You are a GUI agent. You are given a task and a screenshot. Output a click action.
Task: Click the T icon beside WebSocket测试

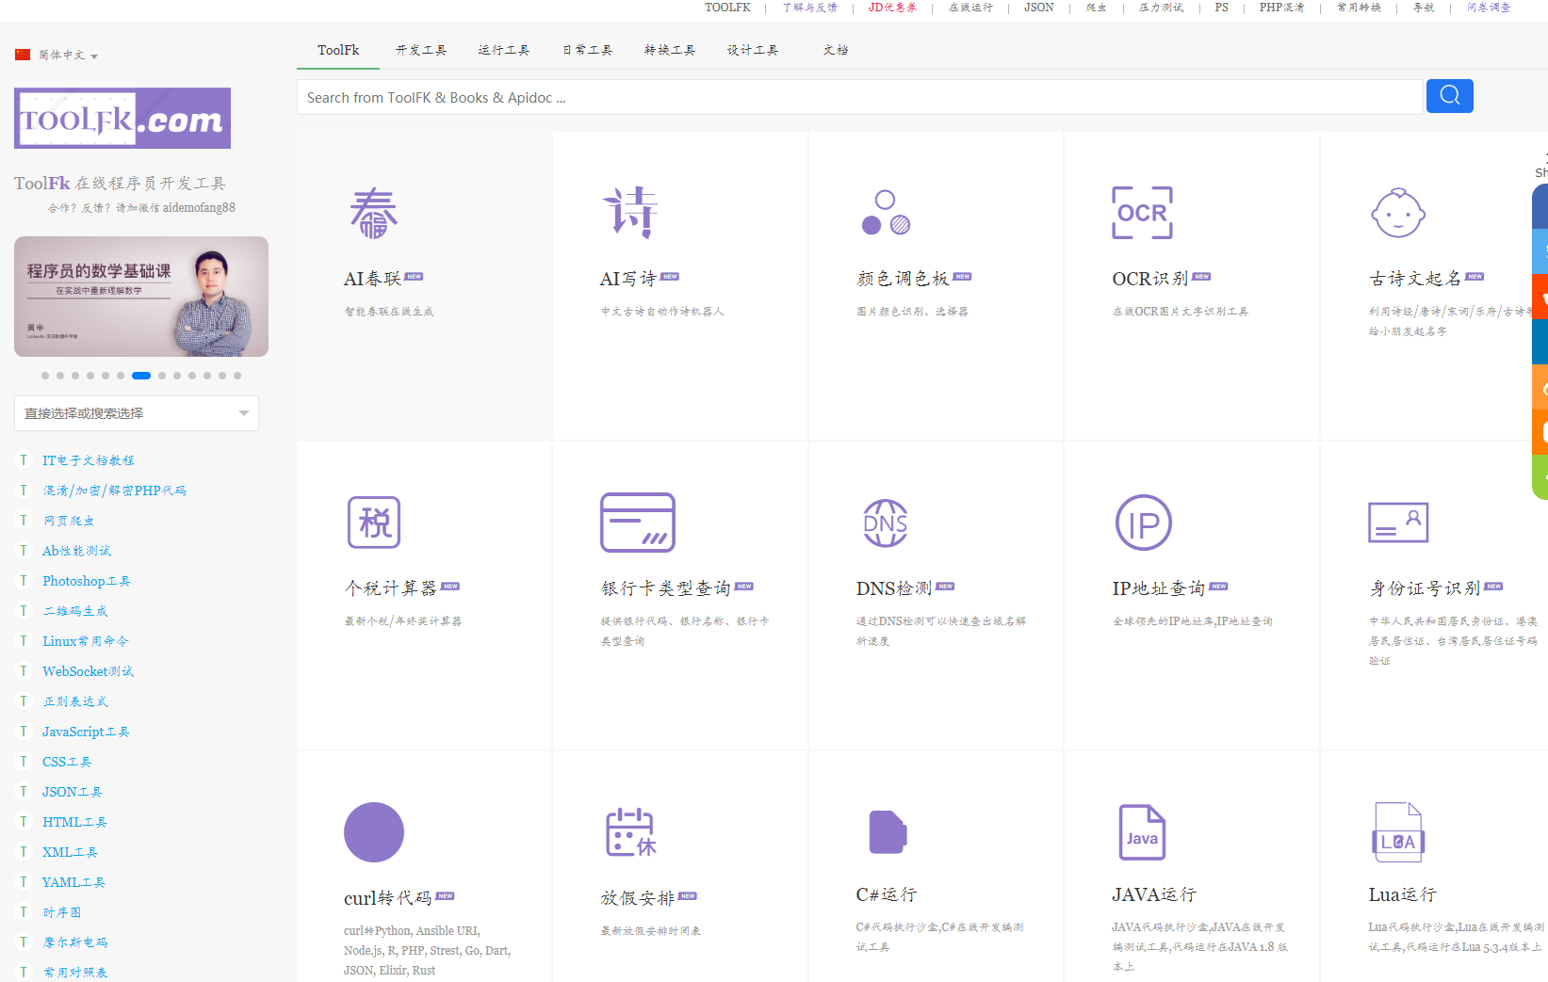pos(24,671)
